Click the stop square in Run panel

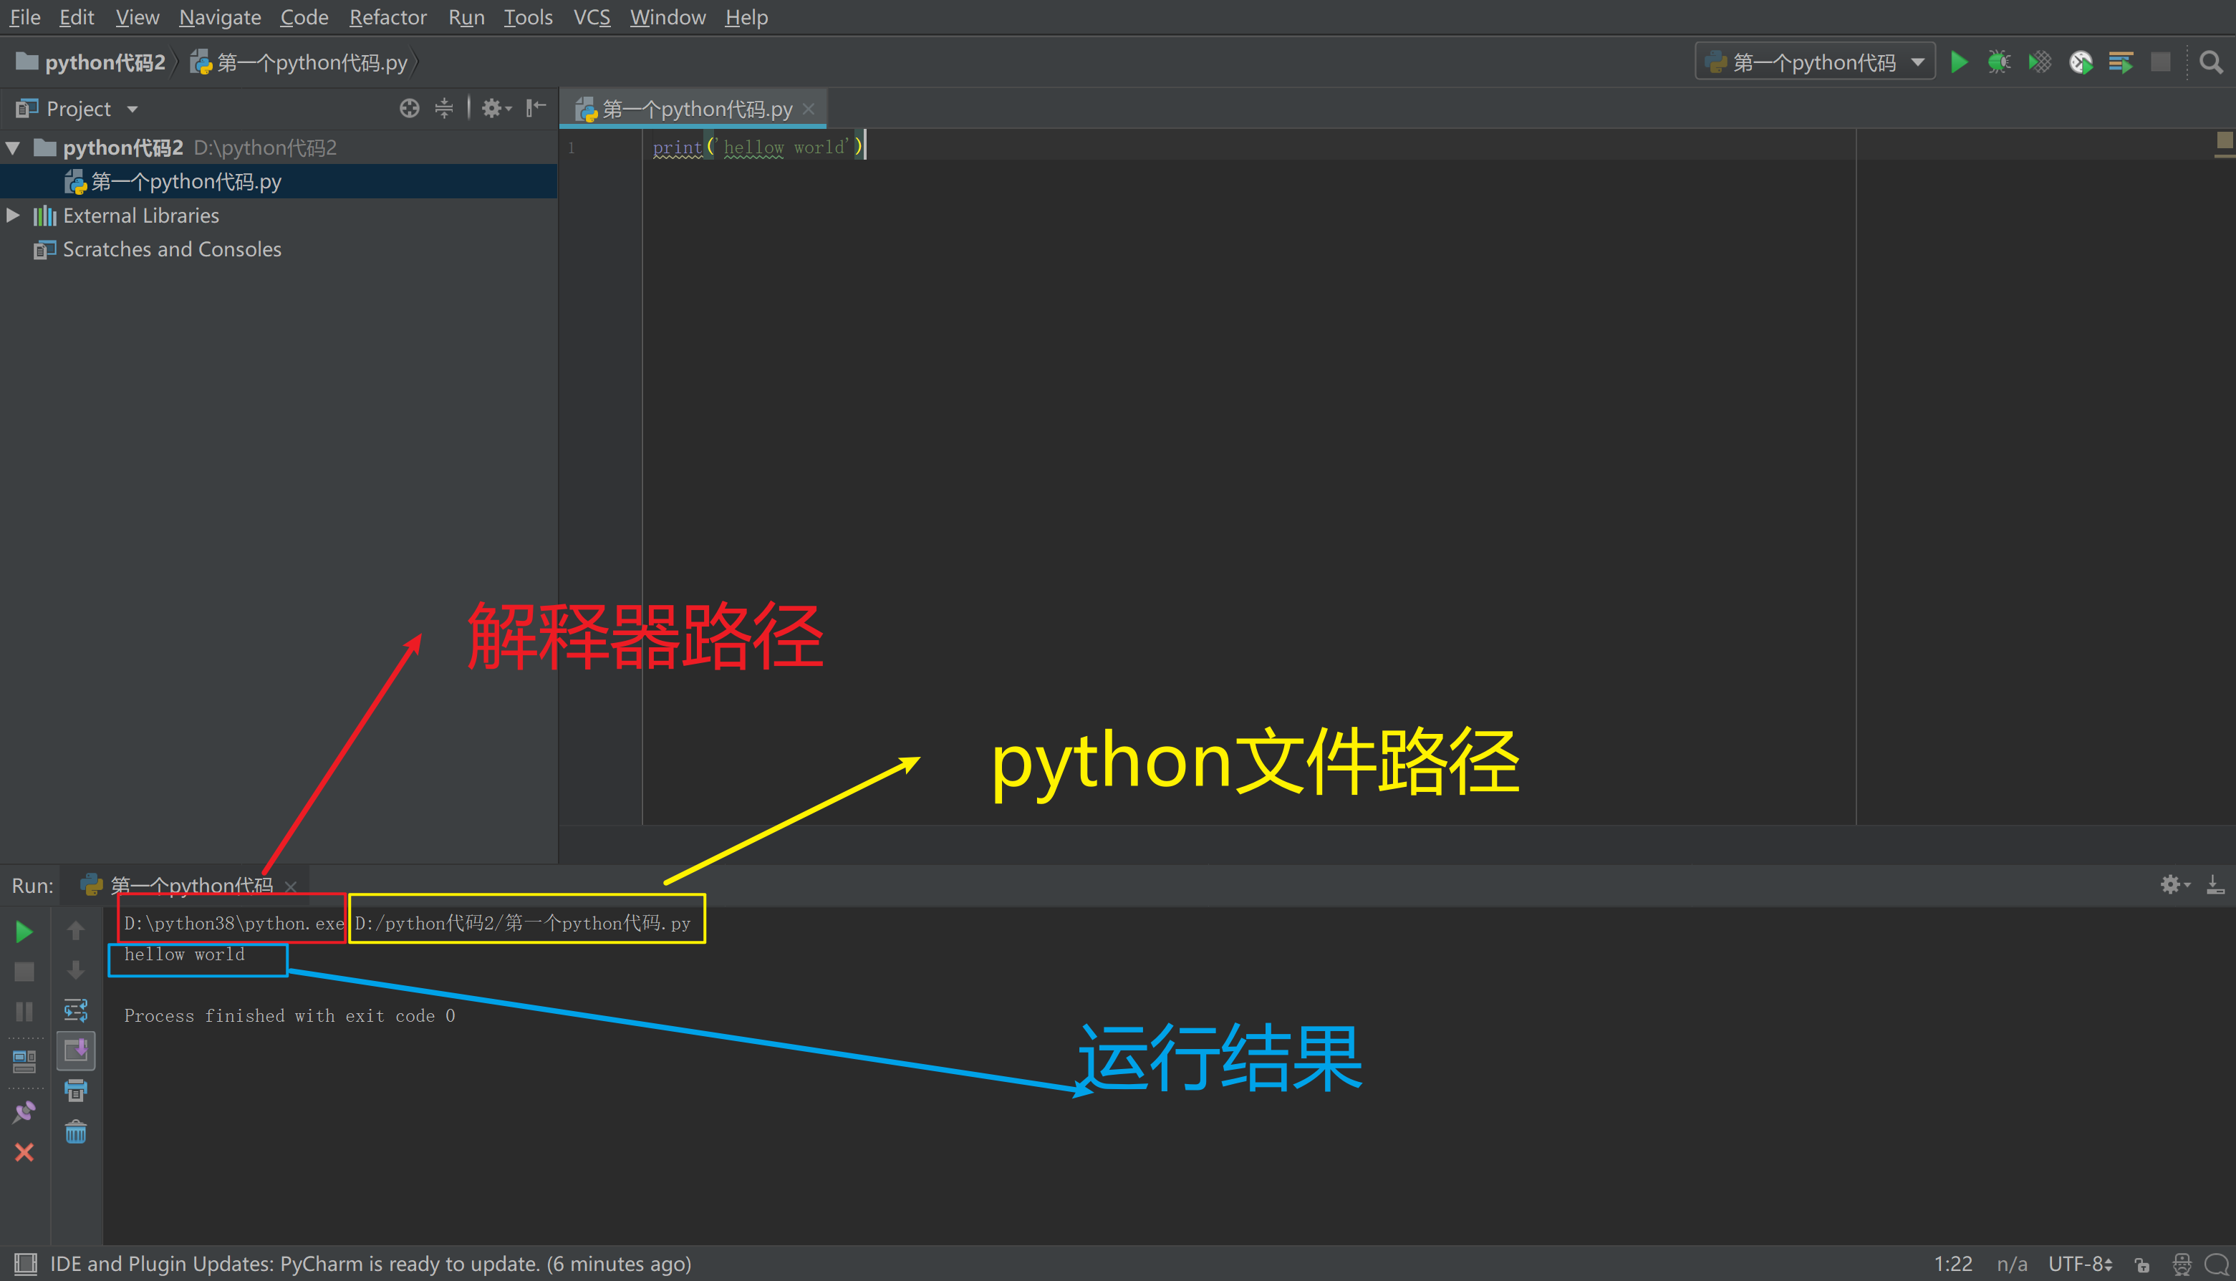tap(24, 971)
